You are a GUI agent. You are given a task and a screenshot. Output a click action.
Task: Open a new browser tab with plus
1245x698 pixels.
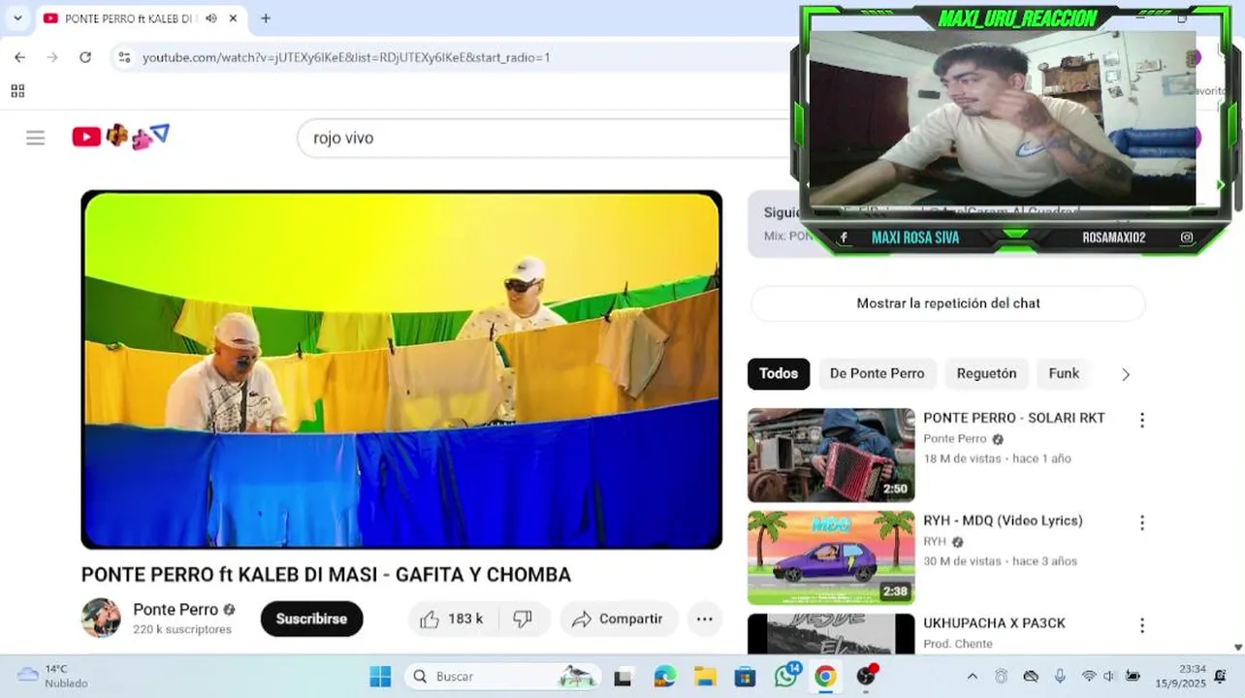[266, 18]
